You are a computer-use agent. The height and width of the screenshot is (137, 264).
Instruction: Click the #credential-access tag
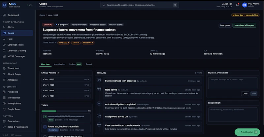point(98,25)
